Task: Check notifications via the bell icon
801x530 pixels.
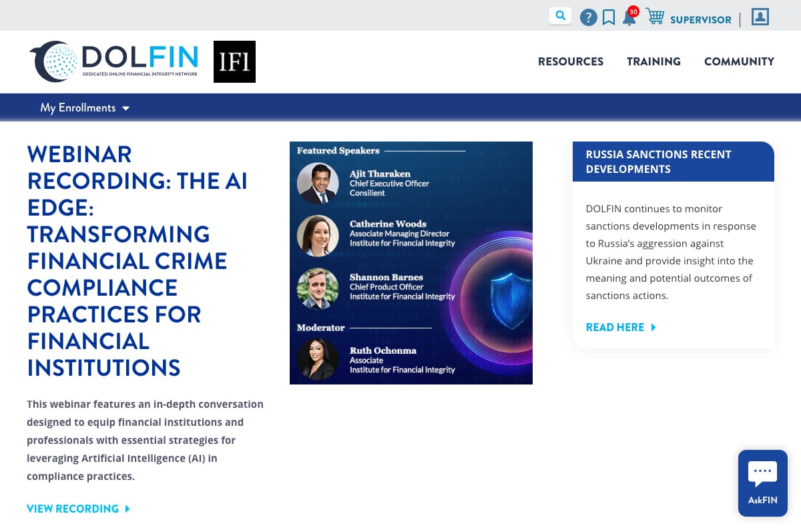Action: pos(628,19)
